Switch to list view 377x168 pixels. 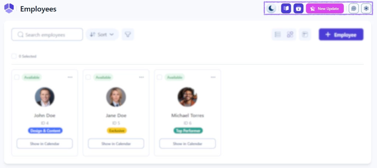point(278,35)
